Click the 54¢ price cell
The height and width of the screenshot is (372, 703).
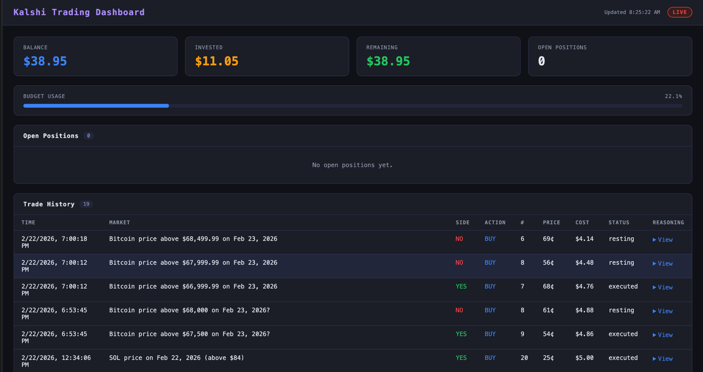tap(548, 334)
